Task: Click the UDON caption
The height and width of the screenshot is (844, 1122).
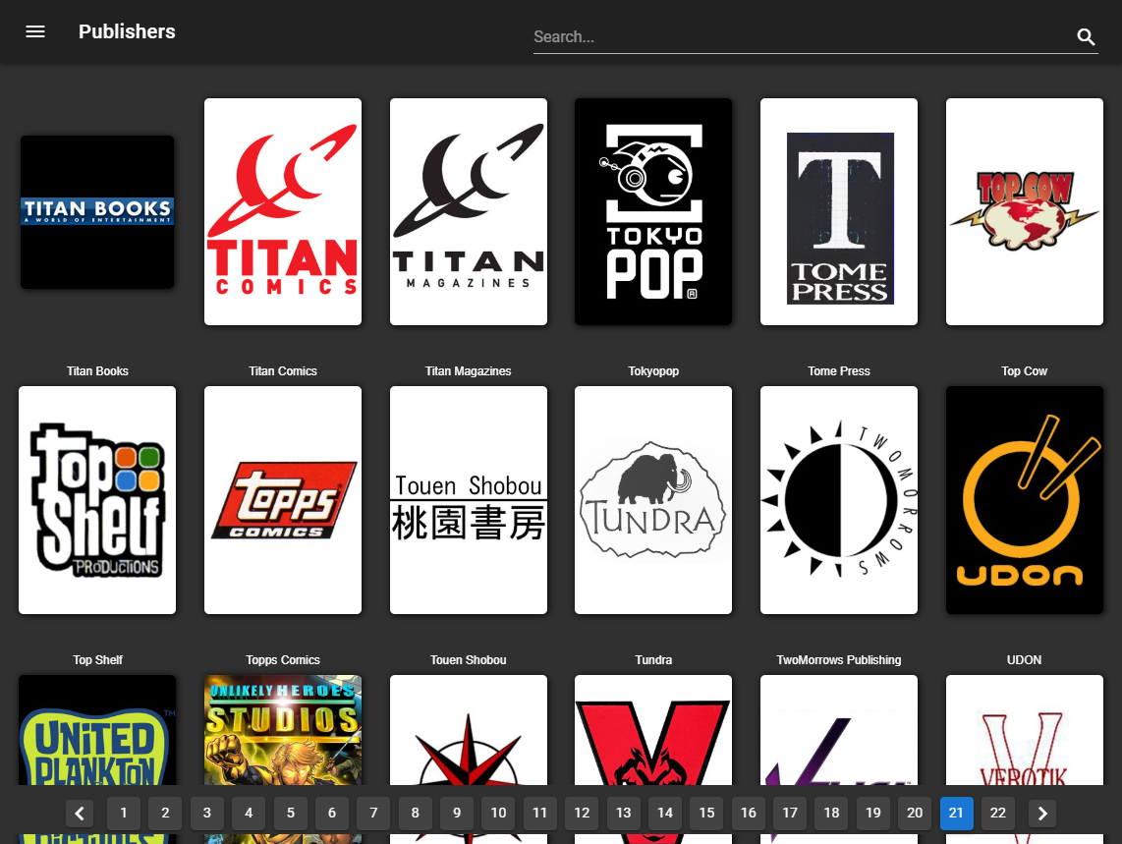Action: click(1024, 660)
